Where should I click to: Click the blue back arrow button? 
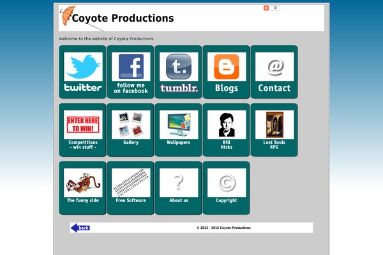(80, 228)
